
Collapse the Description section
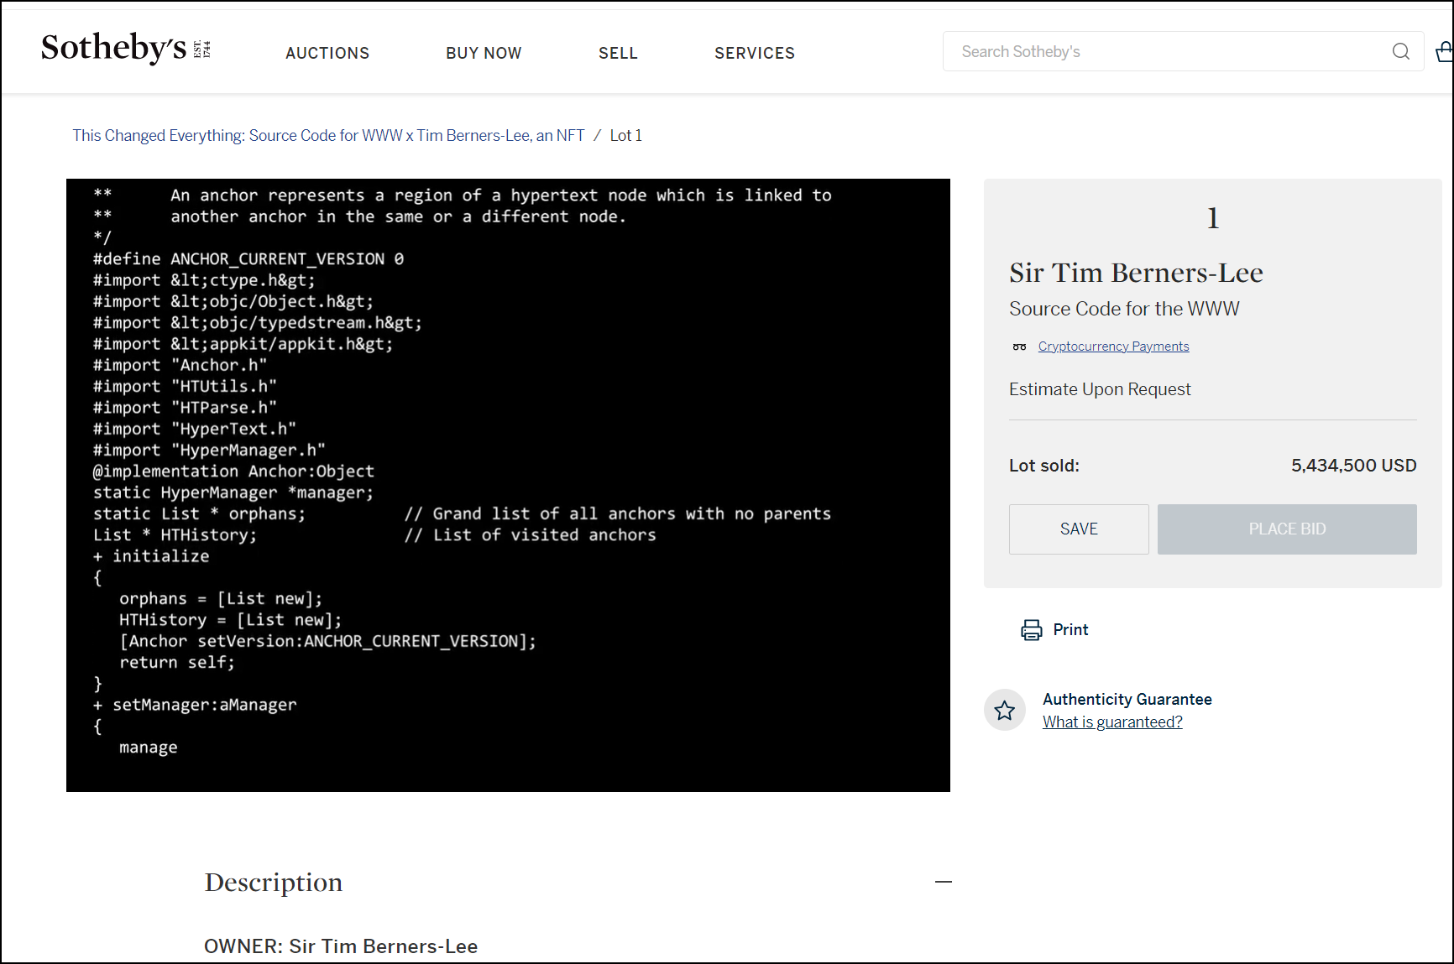tap(943, 882)
